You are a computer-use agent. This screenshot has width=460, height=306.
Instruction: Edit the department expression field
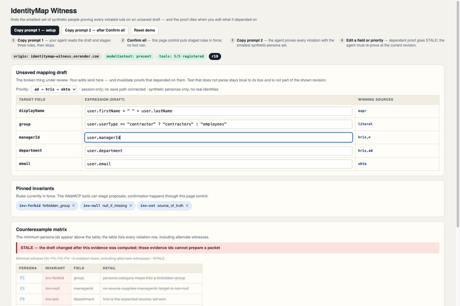(x=219, y=150)
